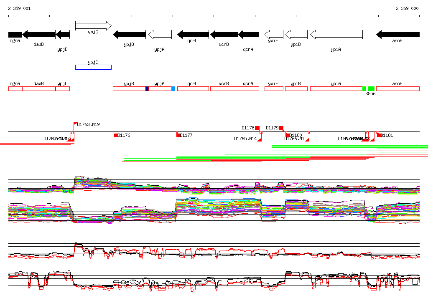This screenshot has width=428, height=298.
Task: Click the black qcrC gene arrow
Action: [x=193, y=35]
